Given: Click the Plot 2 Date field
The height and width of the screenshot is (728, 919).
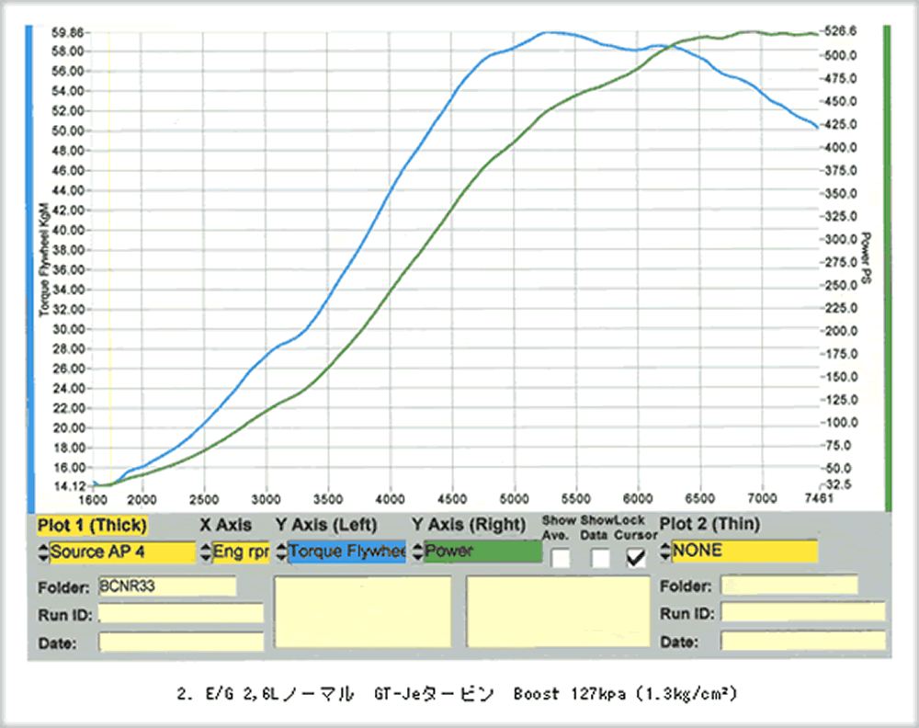Looking at the screenshot, I should (x=803, y=641).
